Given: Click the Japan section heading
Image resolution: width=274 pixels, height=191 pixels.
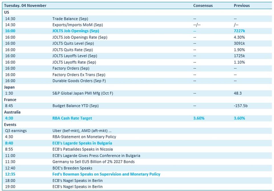Looking at the screenshot, I should click(x=9, y=87).
